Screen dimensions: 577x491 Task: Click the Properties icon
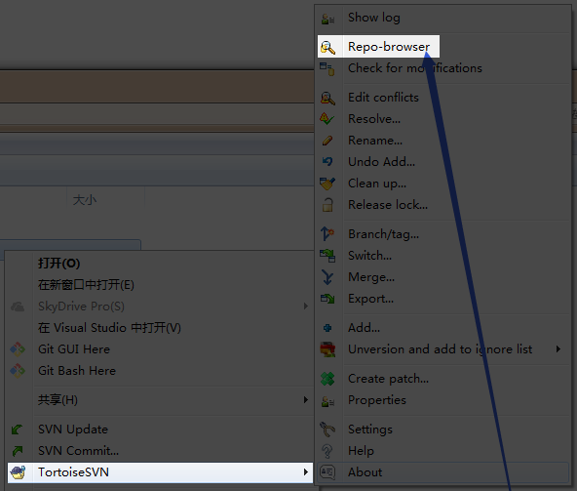(x=327, y=401)
